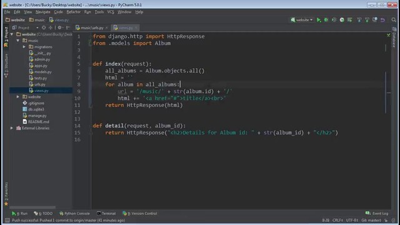Start debugging with the green bug icon
Viewport: 400px width, 225px height.
326,20
